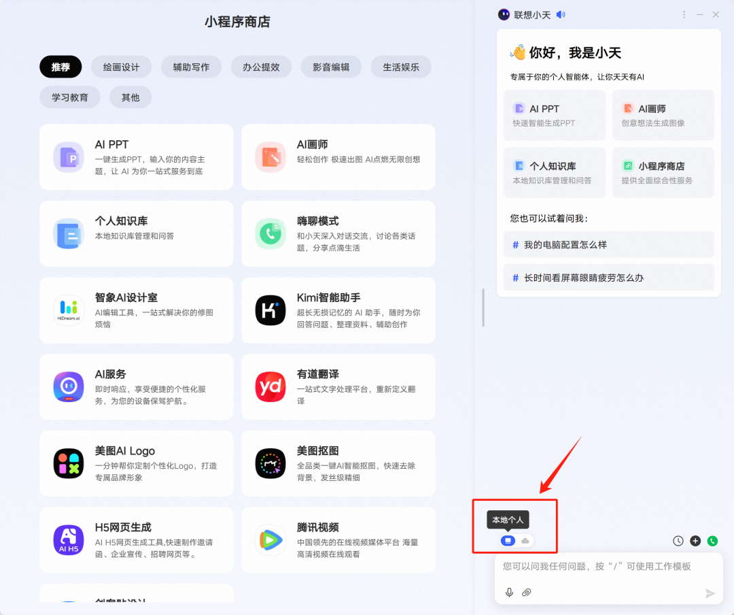
Task: Select the 学习教育 category tab
Action: (69, 97)
